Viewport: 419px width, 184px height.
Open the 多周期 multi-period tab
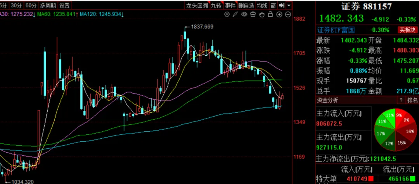point(48,5)
